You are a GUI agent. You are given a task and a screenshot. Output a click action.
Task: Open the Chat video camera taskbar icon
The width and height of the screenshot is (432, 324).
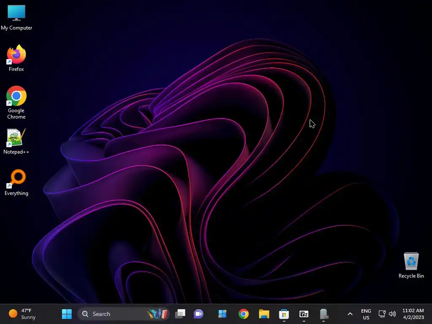pos(198,314)
